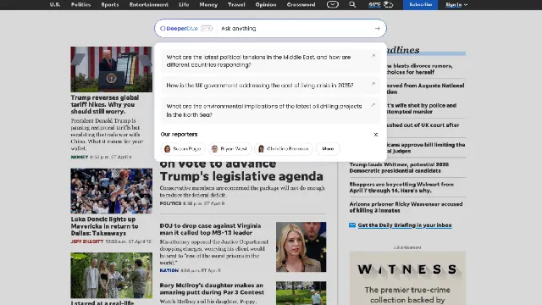Click the Beta badge beside DeeperDive
The width and height of the screenshot is (542, 305).
[207, 28]
